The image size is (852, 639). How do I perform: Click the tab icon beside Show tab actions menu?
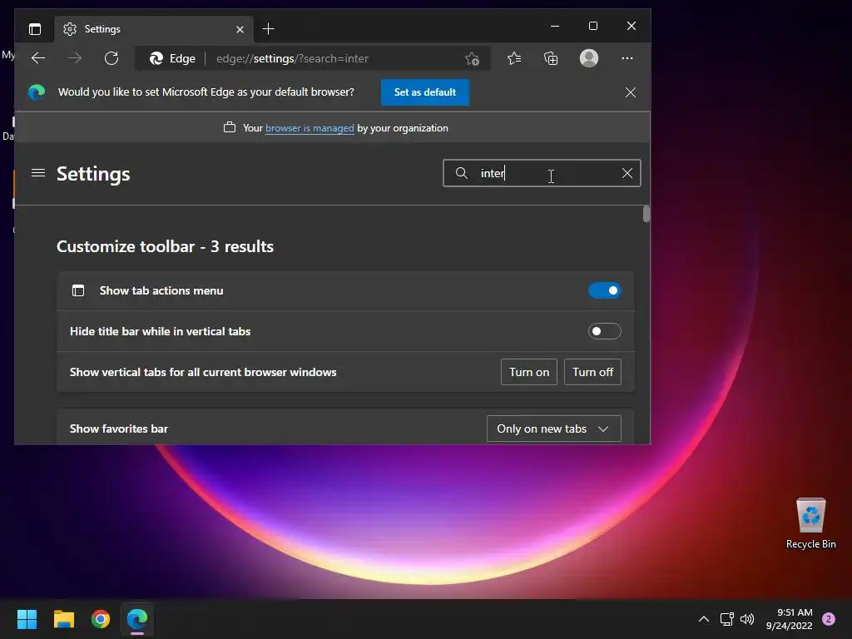(x=78, y=290)
